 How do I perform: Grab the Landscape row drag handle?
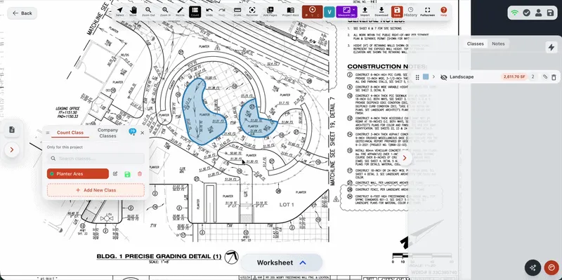click(x=417, y=77)
